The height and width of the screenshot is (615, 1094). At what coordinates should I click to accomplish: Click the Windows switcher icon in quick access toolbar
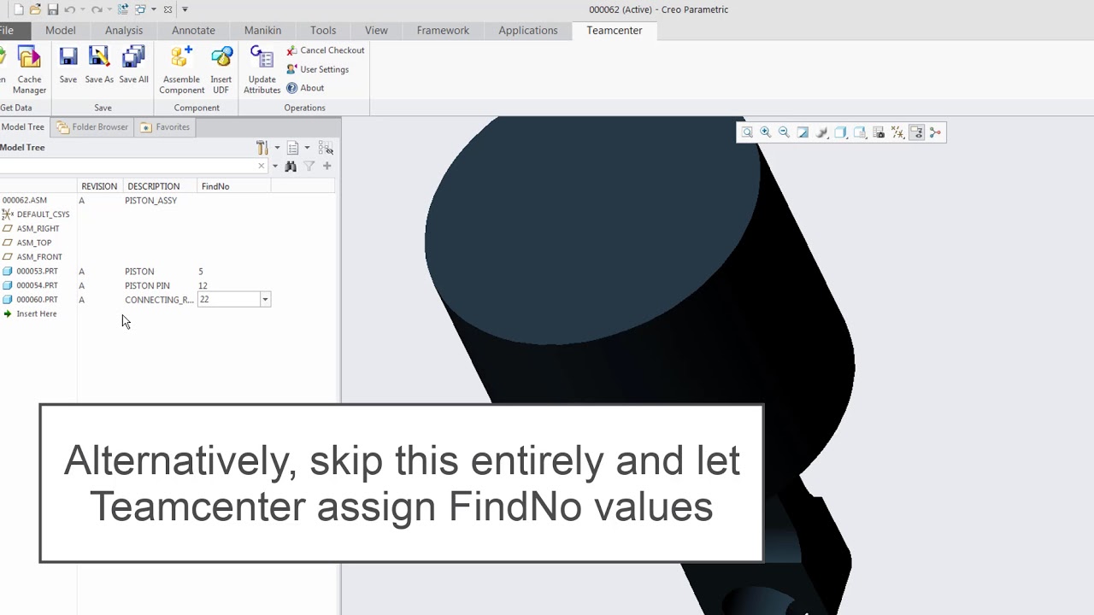(140, 9)
